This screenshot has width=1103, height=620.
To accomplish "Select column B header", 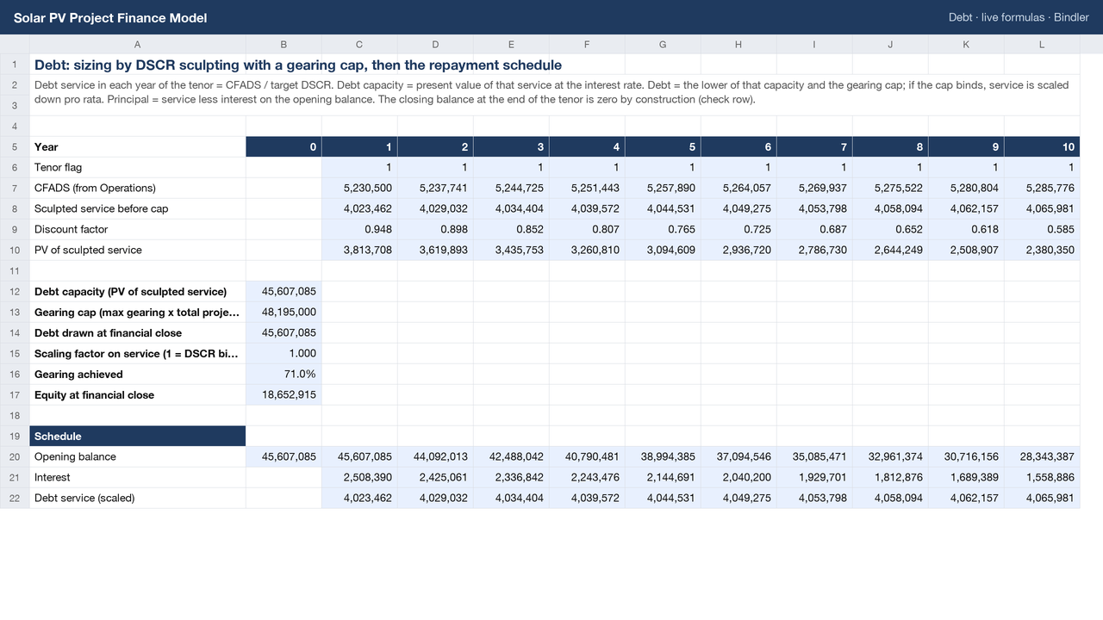I will pyautogui.click(x=284, y=44).
